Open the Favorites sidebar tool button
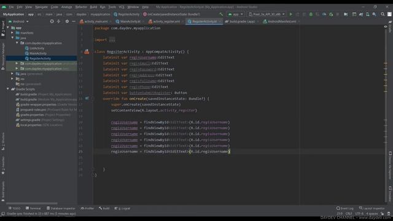 (2, 165)
